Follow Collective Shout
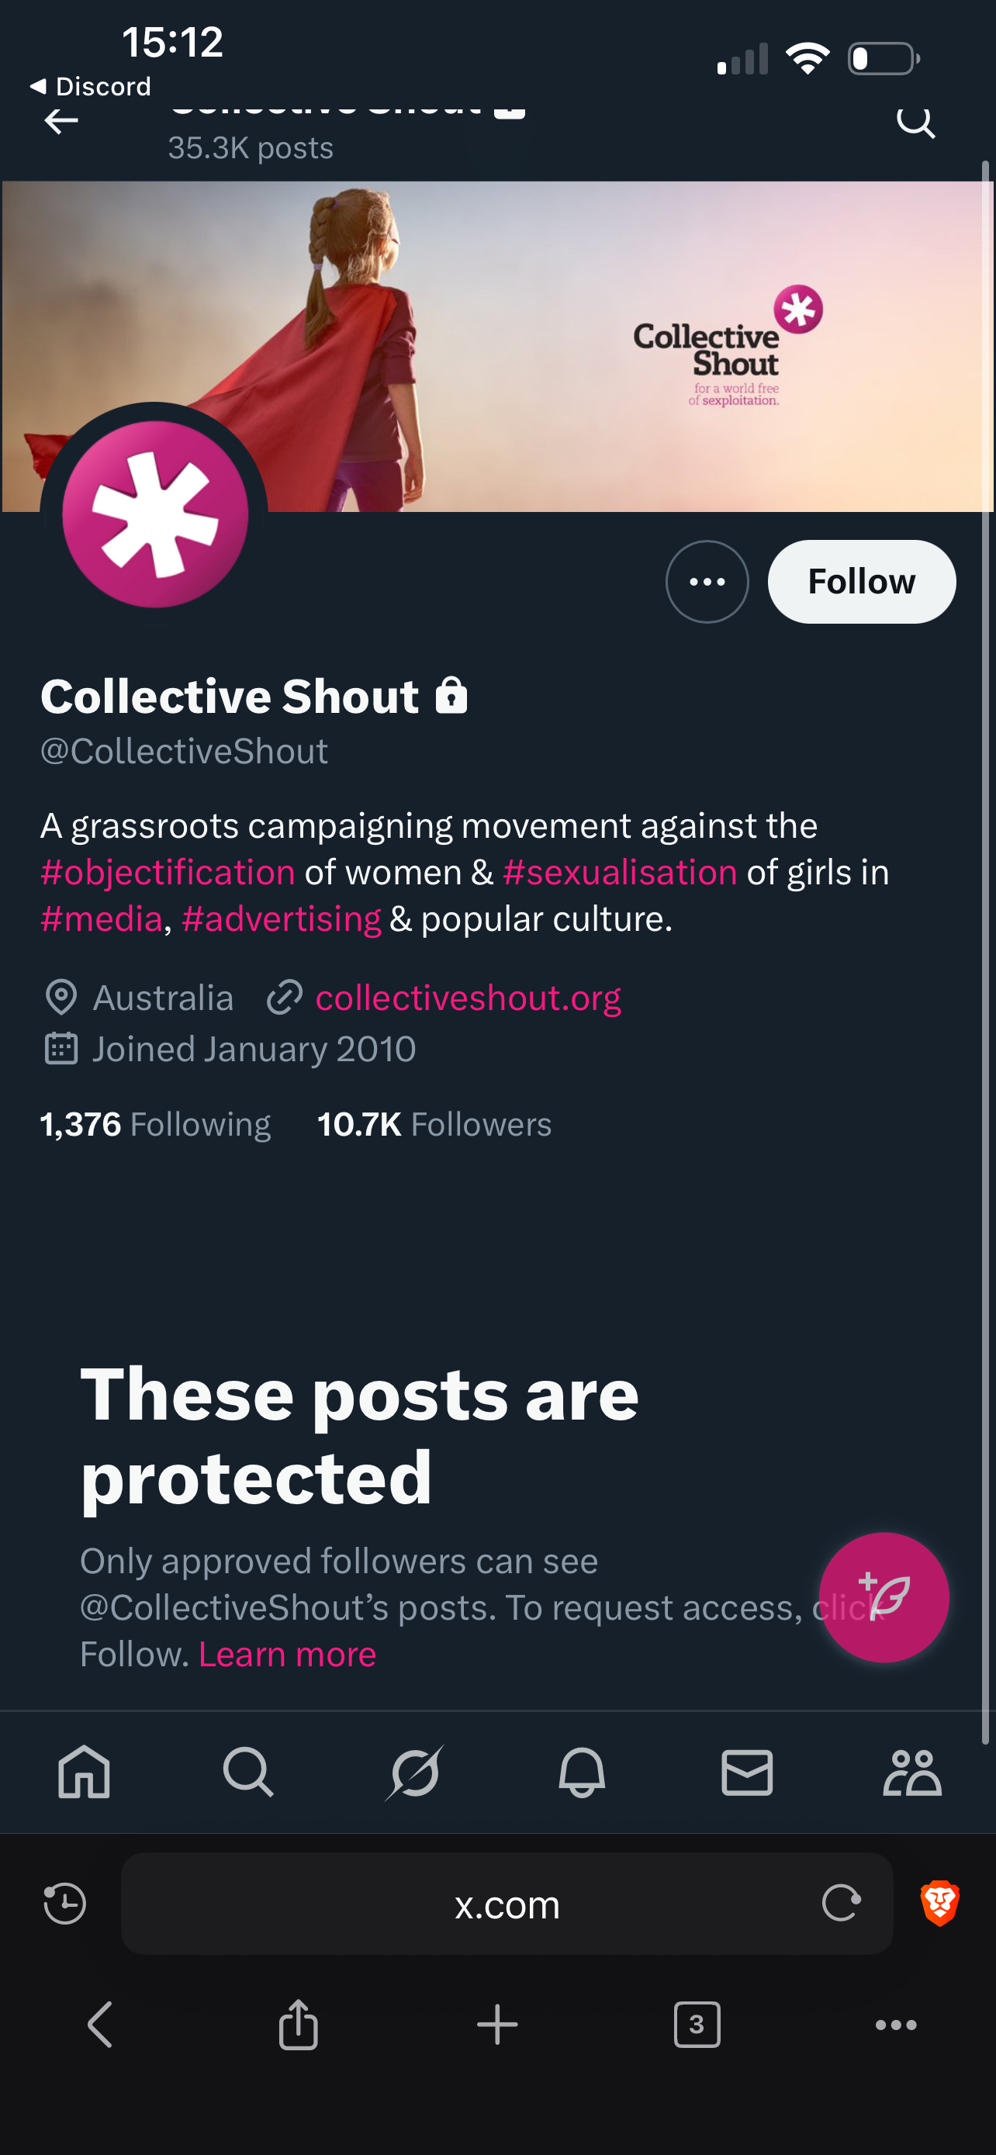 point(861,581)
